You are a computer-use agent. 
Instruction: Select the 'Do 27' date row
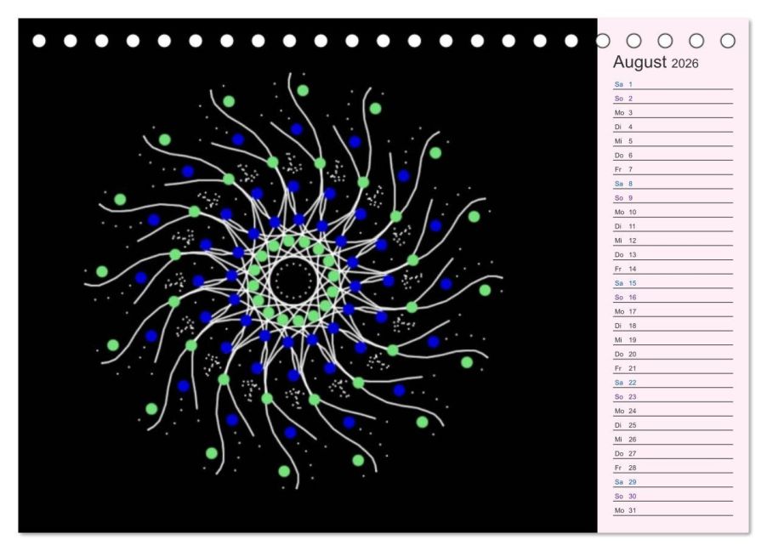point(673,453)
